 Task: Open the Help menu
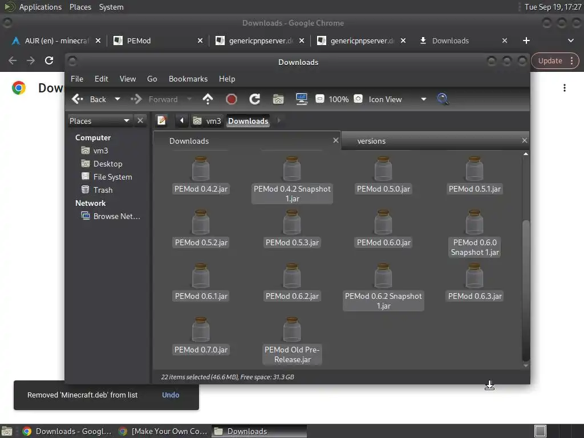pos(227,79)
